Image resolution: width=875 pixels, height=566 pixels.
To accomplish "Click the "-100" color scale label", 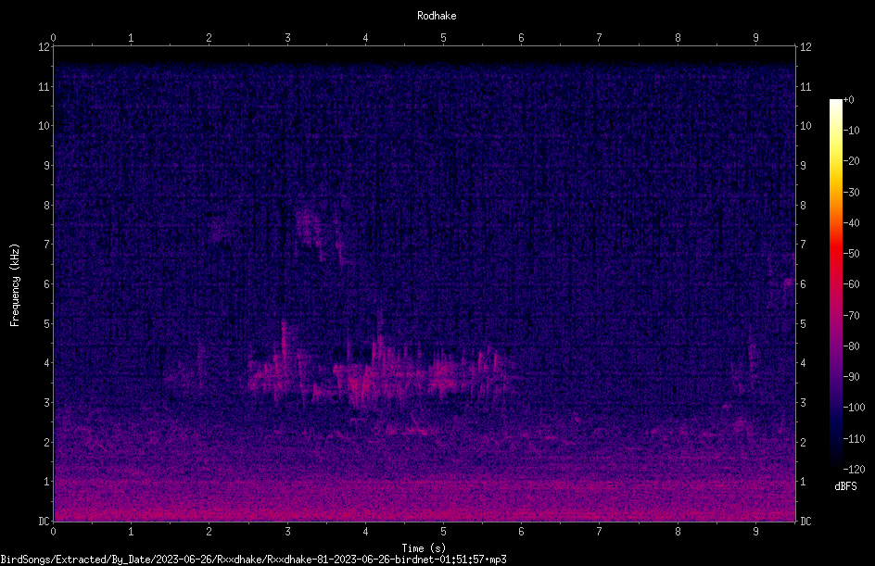I will coord(854,408).
